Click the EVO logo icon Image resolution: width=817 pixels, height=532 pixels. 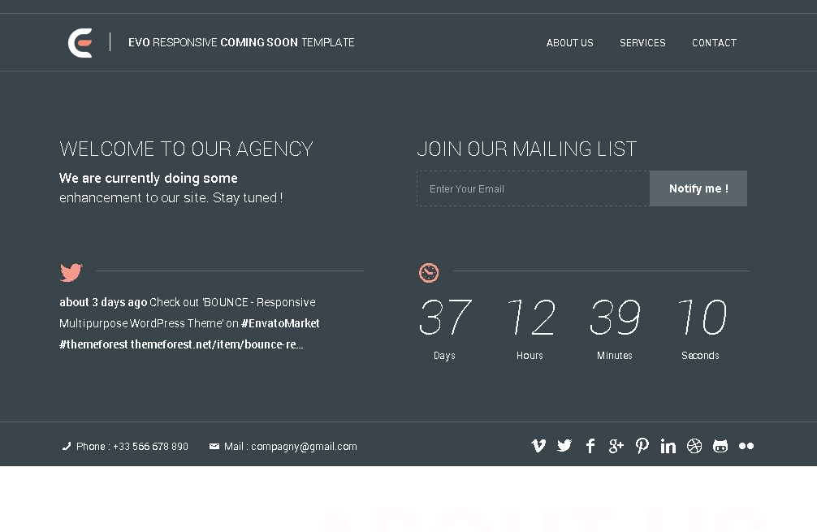(80, 43)
